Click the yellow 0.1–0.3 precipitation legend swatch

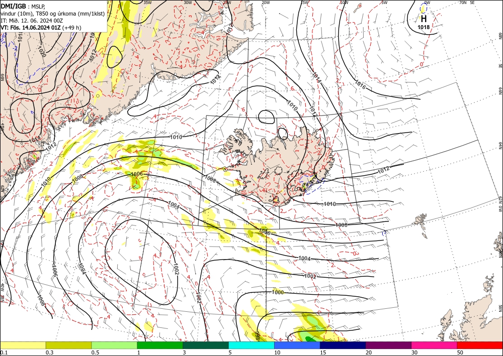point(23,345)
